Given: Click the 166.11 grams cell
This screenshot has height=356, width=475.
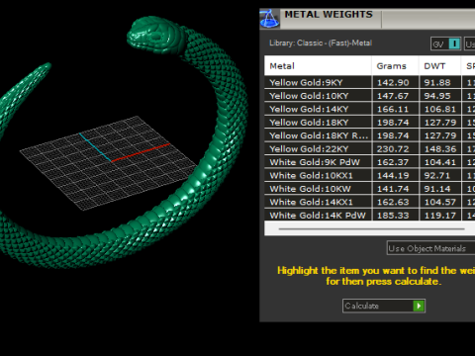Looking at the screenshot, I should coord(396,109).
